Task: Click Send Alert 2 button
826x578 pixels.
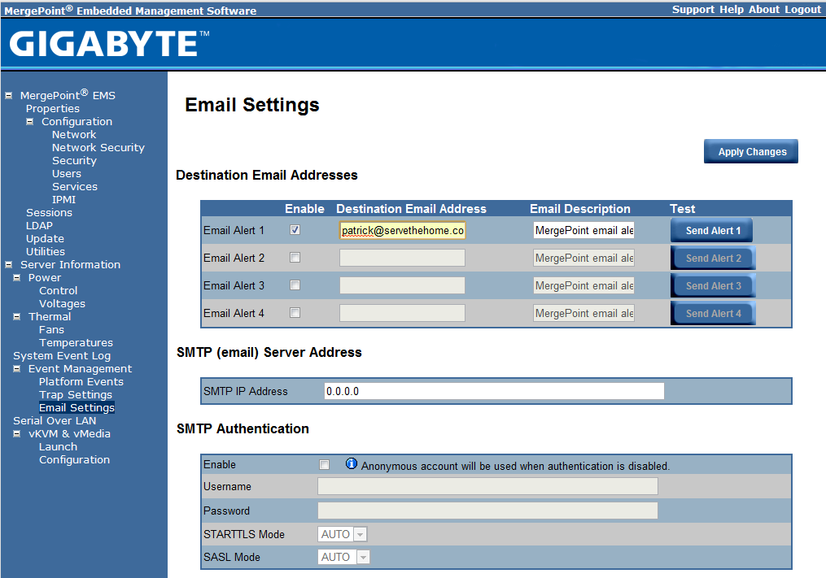Action: [713, 258]
